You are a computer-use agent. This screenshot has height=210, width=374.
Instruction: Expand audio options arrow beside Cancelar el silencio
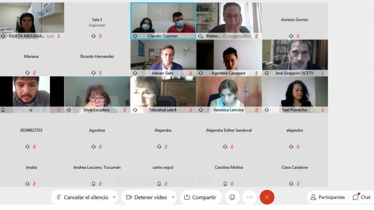coord(114,197)
